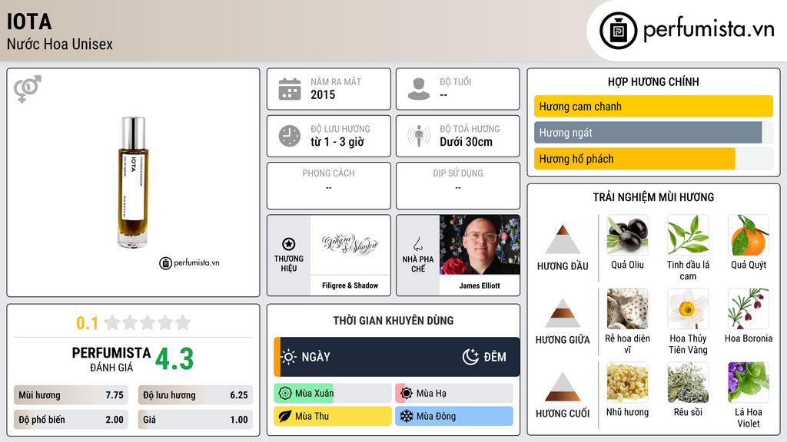Image resolution: width=787 pixels, height=442 pixels.
Task: Click the clock icon beside Độ Lưu Hương
Action: click(290, 136)
